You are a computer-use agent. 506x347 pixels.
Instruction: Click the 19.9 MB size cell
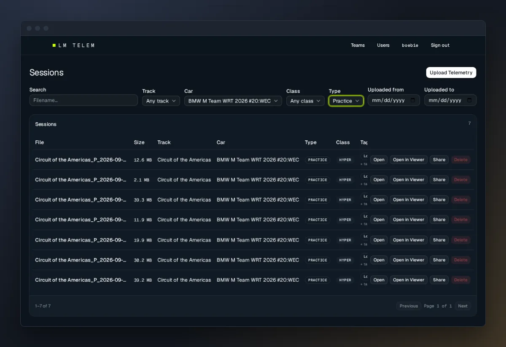[143, 240]
